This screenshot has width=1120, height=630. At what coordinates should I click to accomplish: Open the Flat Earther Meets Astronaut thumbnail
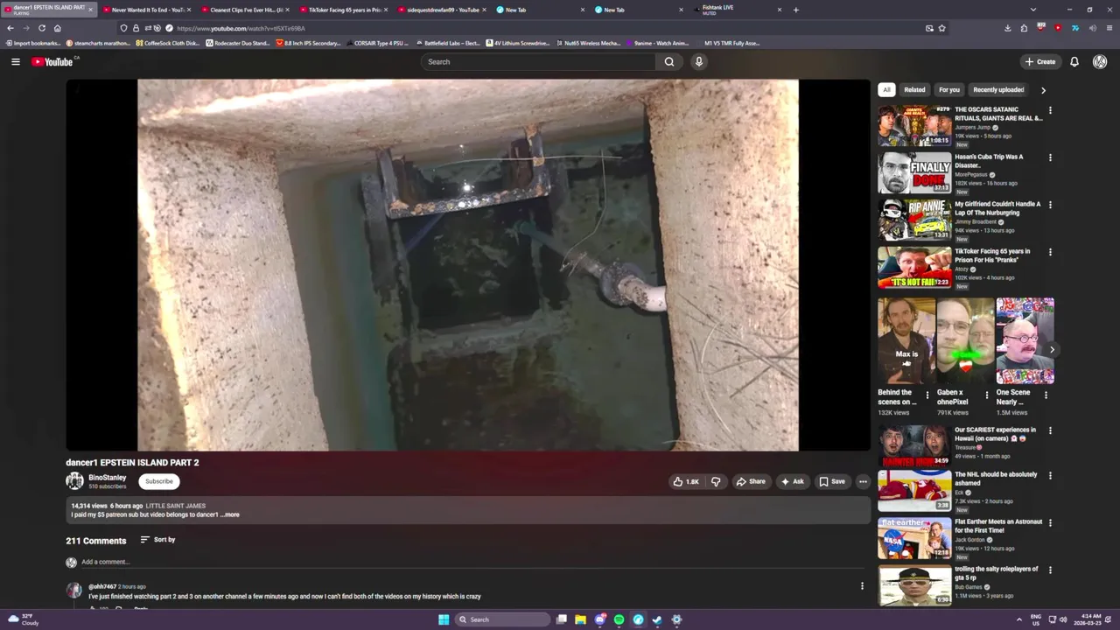(914, 538)
